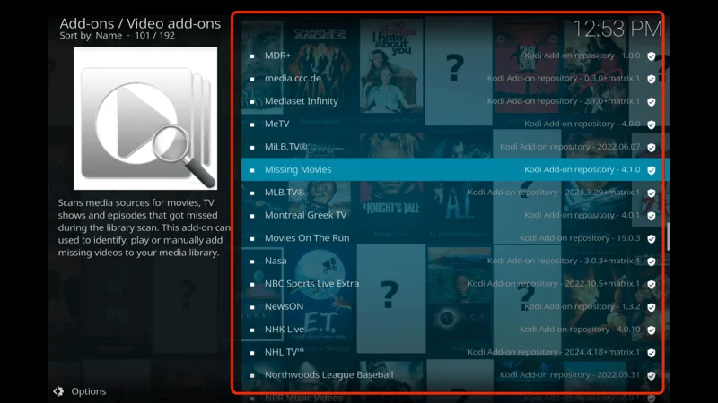This screenshot has width=718, height=403.
Task: Click version text 1.3.2 on NewsON row
Action: (631, 306)
